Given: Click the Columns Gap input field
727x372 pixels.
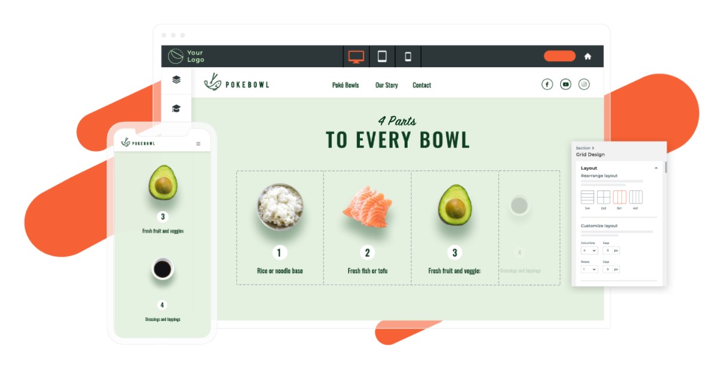Looking at the screenshot, I should click(x=611, y=251).
